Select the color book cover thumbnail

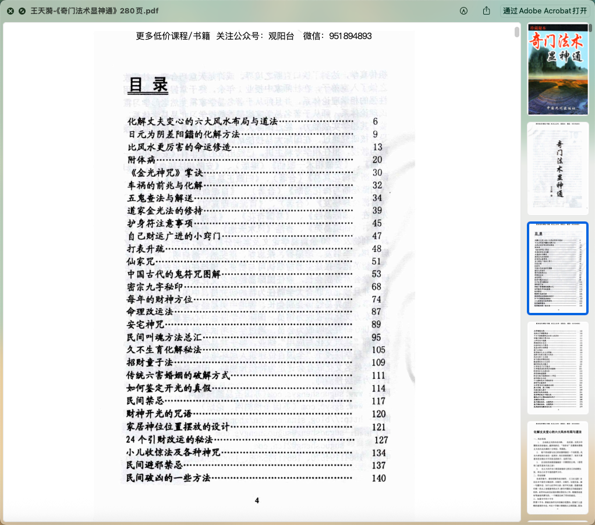pos(557,69)
